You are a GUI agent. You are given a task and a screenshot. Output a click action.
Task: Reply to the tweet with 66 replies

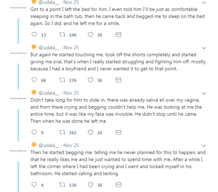34,80
